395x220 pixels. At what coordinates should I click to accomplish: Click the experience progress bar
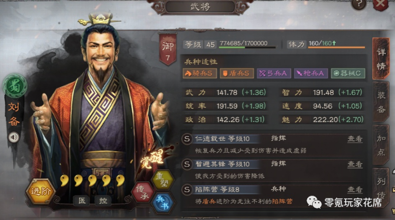coord(247,47)
